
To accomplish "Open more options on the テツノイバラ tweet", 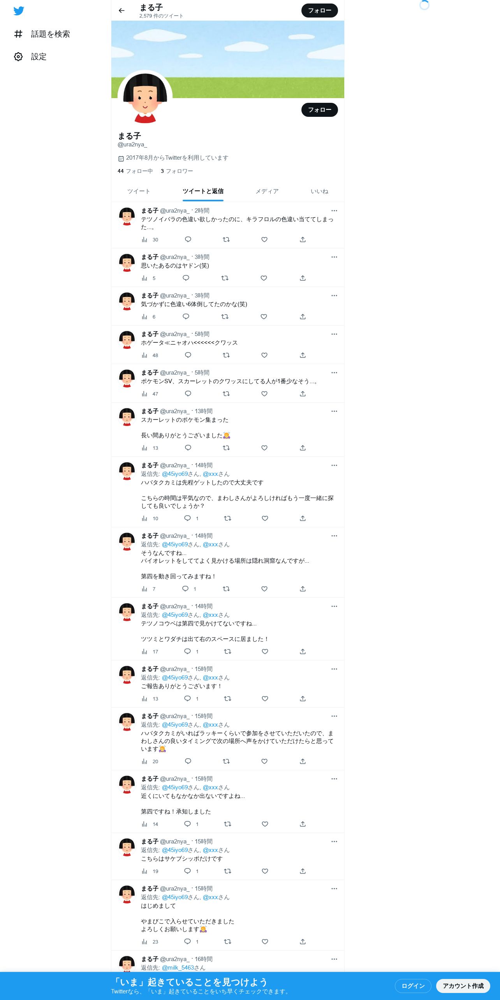I will pyautogui.click(x=334, y=211).
